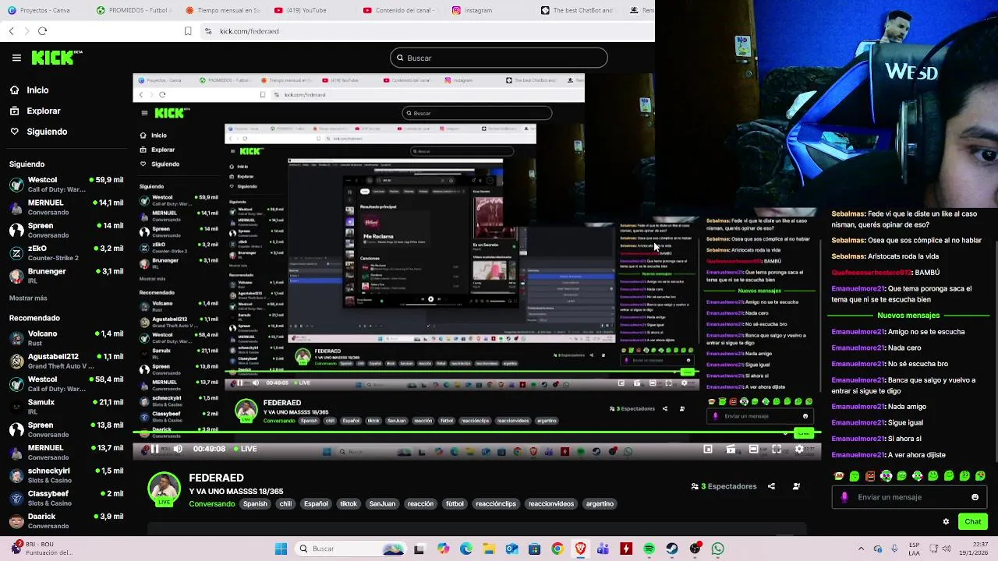Select the Spanish tag in the outer channel info
Screen dimensions: 998x561
(255, 503)
